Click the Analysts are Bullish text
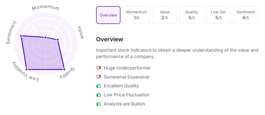Image resolution: width=265 pixels, height=115 pixels. pyautogui.click(x=124, y=104)
